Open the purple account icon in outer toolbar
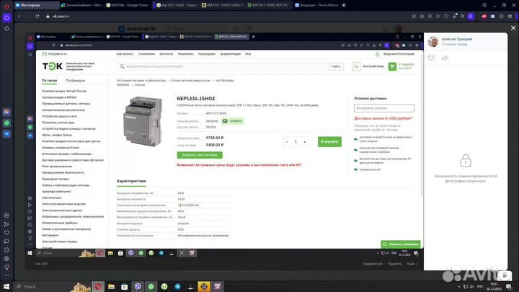This screenshot has width=519, height=292. (470, 16)
